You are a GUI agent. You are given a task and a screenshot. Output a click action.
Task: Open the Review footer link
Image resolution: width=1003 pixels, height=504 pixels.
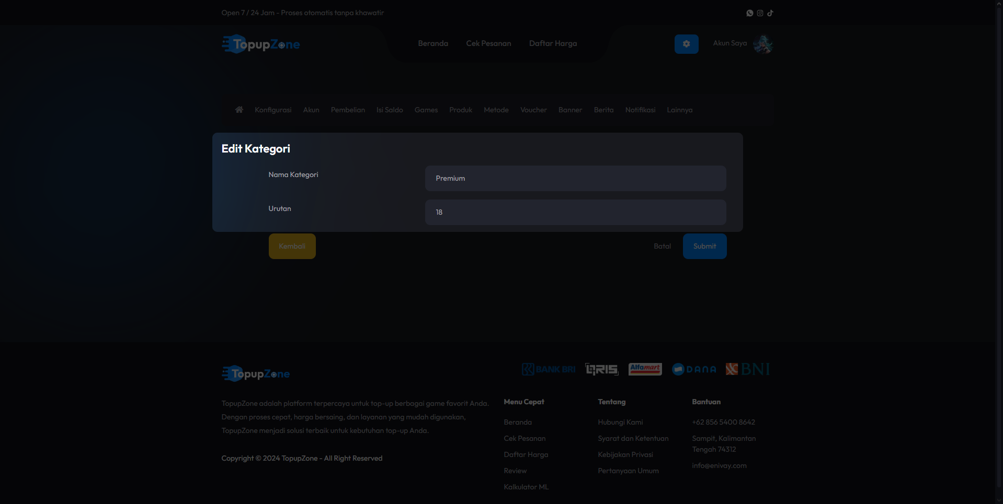[x=515, y=471]
